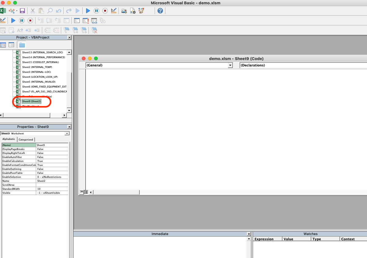Click the Outdent icon

[37, 30]
